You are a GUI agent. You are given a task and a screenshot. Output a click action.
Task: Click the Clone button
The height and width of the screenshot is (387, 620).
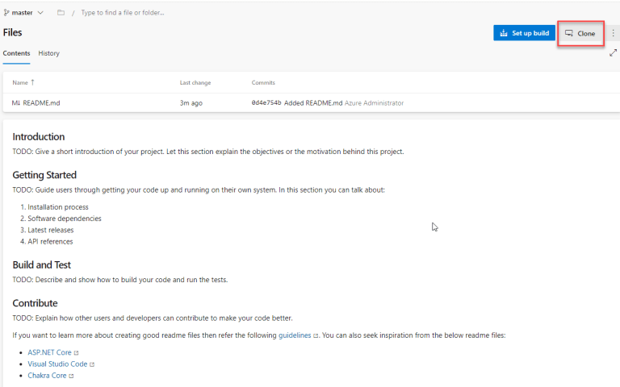tap(580, 34)
